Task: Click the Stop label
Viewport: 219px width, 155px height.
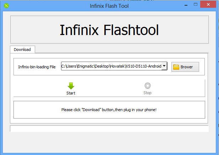Action: click(x=147, y=93)
